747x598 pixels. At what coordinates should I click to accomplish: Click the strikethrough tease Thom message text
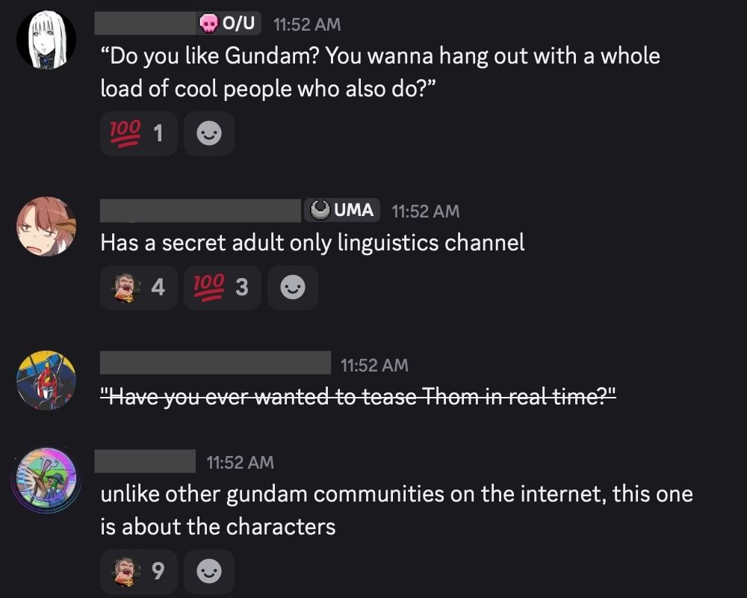(359, 396)
